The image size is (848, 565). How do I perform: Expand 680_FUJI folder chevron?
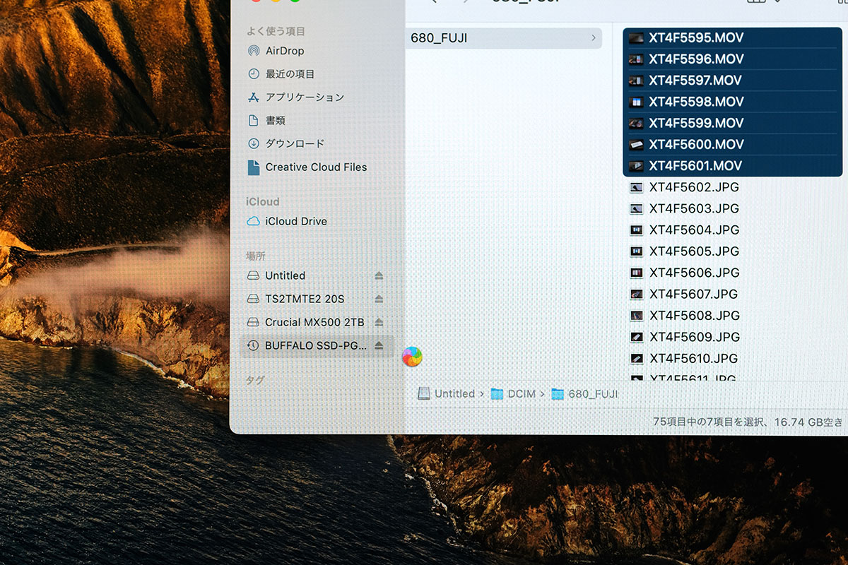tap(593, 38)
